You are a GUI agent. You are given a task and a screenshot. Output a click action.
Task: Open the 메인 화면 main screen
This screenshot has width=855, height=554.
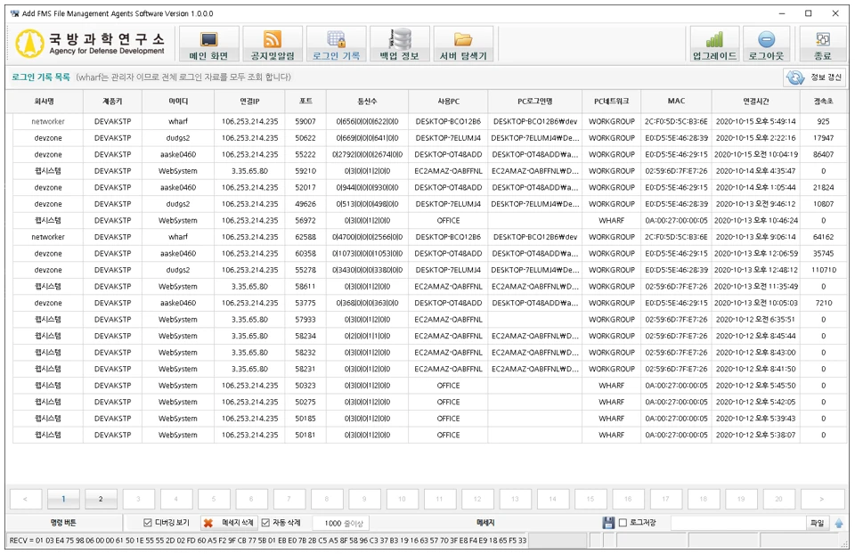click(208, 44)
